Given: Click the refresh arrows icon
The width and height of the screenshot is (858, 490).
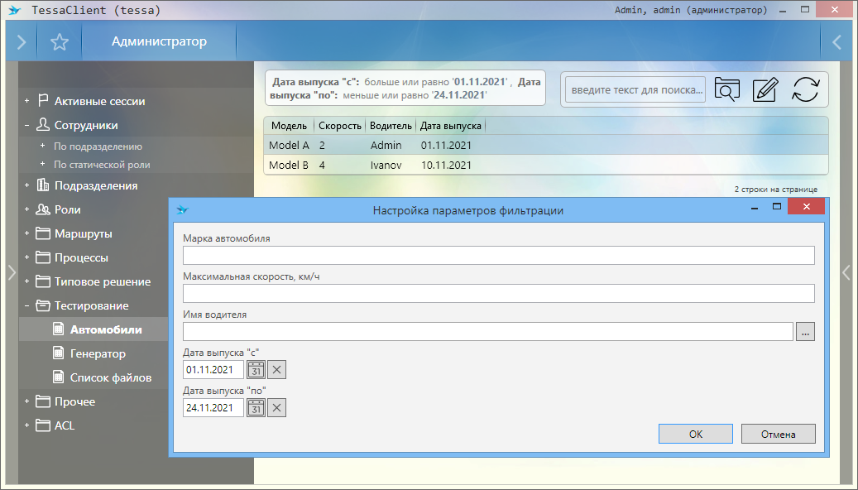Looking at the screenshot, I should pos(805,89).
